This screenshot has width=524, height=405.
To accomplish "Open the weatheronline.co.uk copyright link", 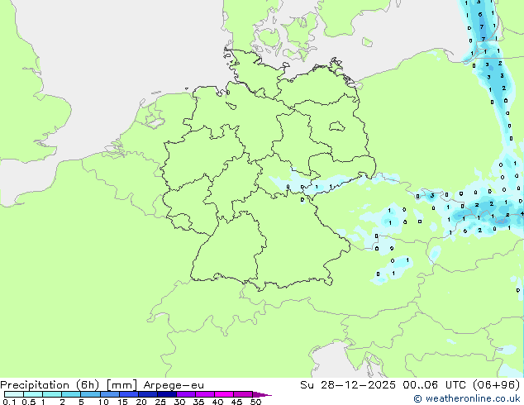I will pyautogui.click(x=467, y=398).
